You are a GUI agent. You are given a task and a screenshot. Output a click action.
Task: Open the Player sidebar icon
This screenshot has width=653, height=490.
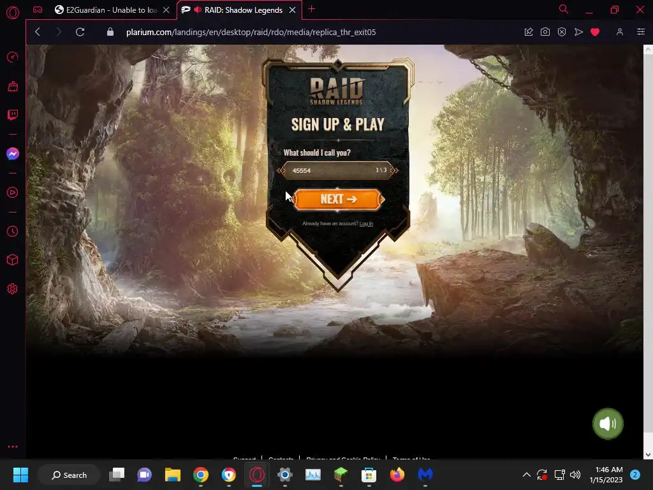(x=13, y=193)
